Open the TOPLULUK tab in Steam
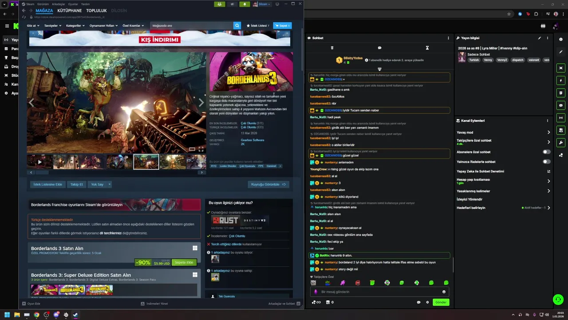This screenshot has width=568, height=320. pos(96,11)
